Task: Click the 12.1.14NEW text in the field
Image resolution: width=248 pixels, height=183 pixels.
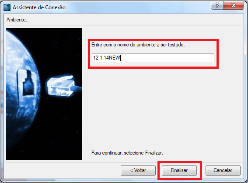Action: click(x=107, y=58)
